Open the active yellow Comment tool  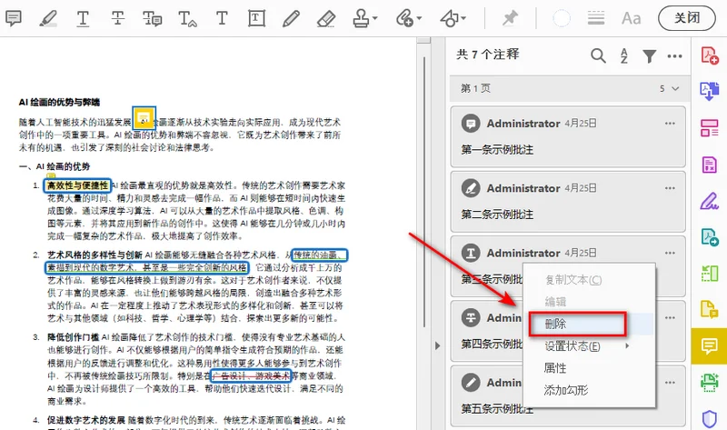709,346
